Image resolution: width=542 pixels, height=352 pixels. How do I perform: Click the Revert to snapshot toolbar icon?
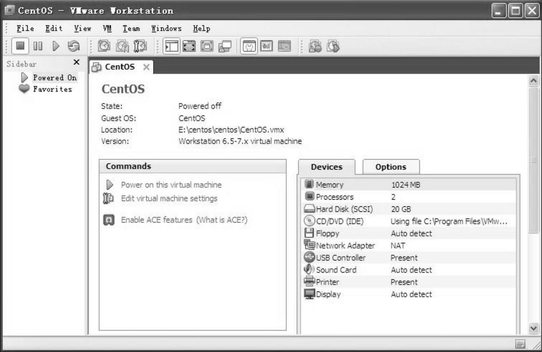pyautogui.click(x=122, y=46)
